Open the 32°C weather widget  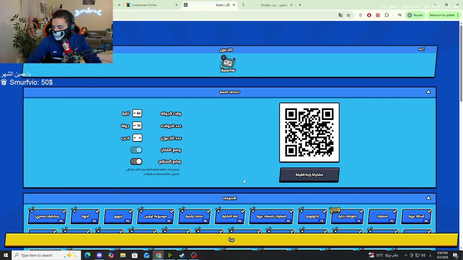383,255
